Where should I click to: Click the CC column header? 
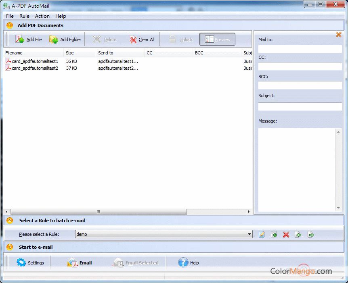coord(169,53)
